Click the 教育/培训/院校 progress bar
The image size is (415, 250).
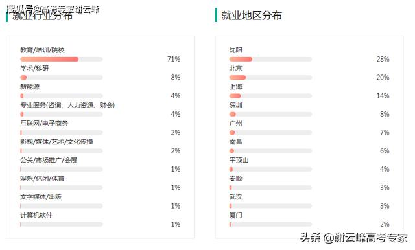[x=62, y=59]
